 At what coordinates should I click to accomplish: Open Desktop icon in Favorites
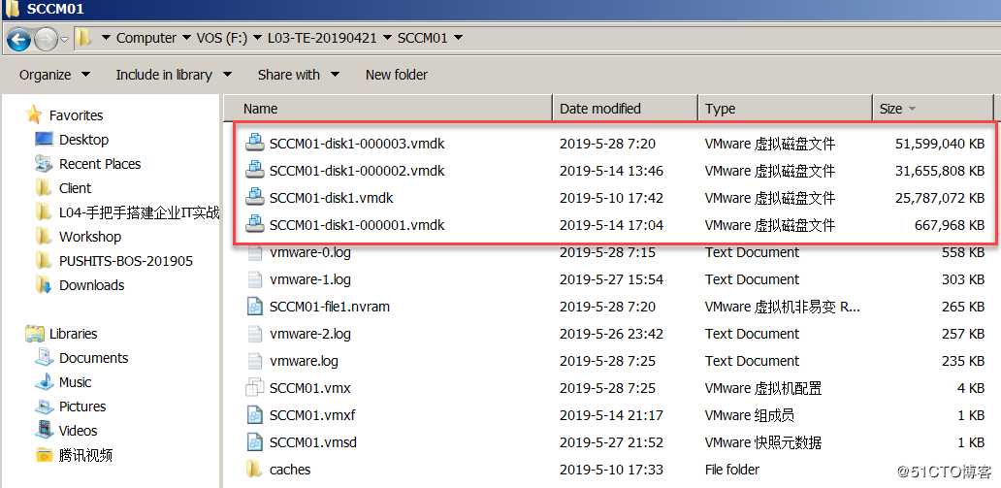[x=44, y=140]
